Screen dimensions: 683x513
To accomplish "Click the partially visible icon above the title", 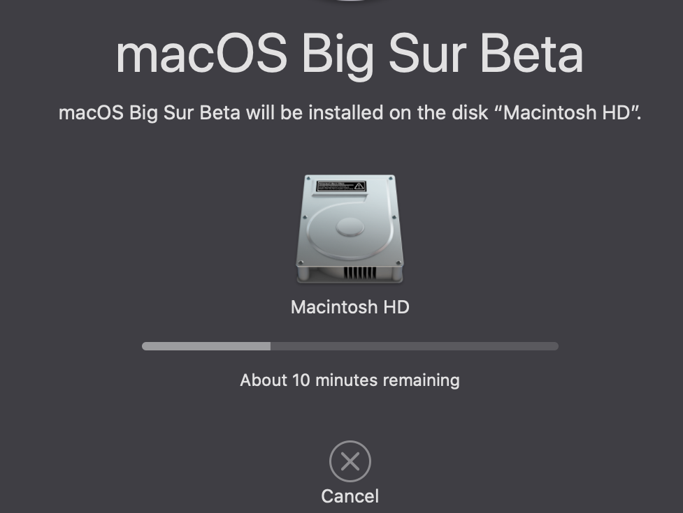I will coord(350,2).
